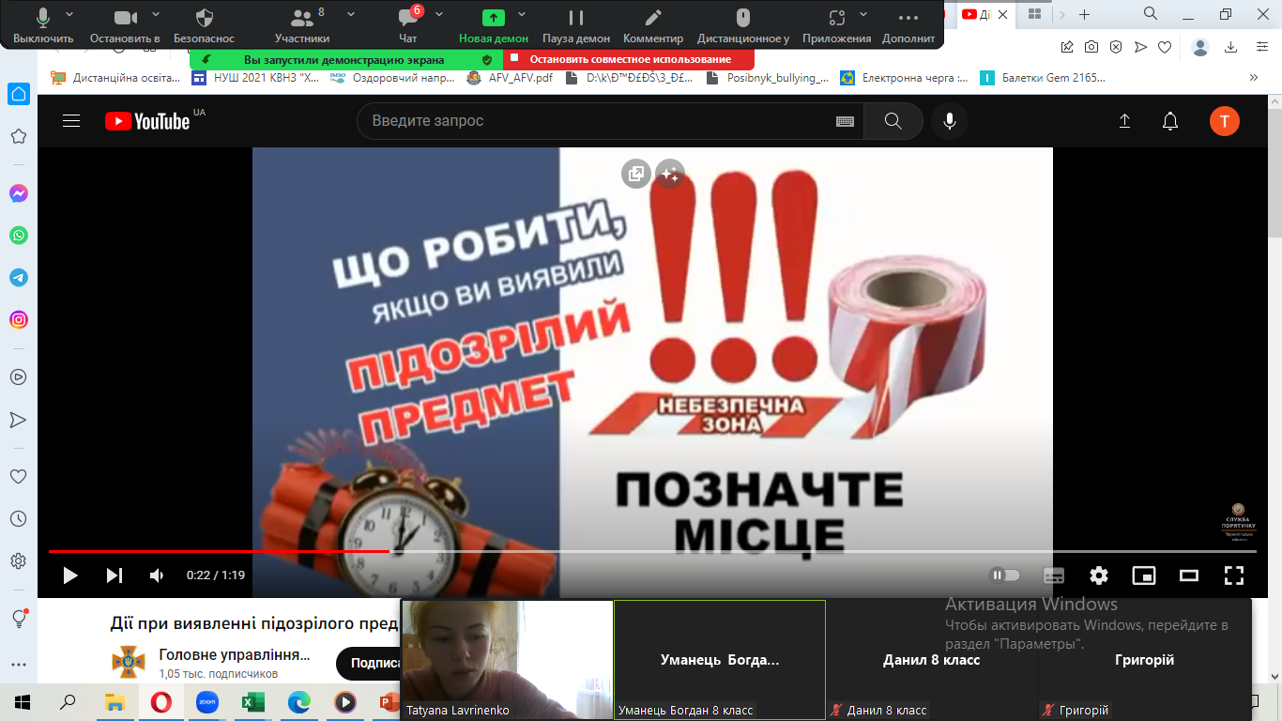Mute the YouTube player volume

[157, 575]
